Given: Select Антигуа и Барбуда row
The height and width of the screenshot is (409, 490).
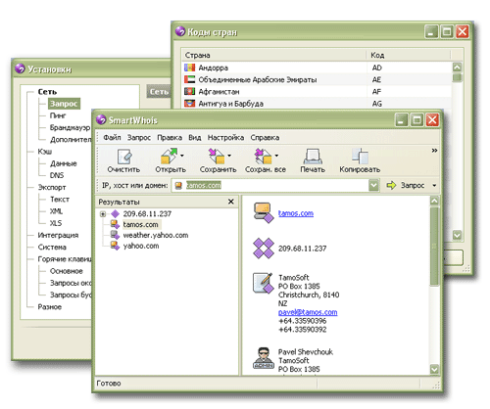Looking at the screenshot, I should click(317, 104).
